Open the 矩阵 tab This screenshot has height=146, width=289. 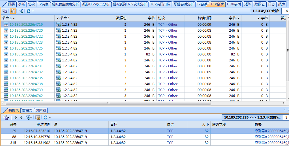248,4
